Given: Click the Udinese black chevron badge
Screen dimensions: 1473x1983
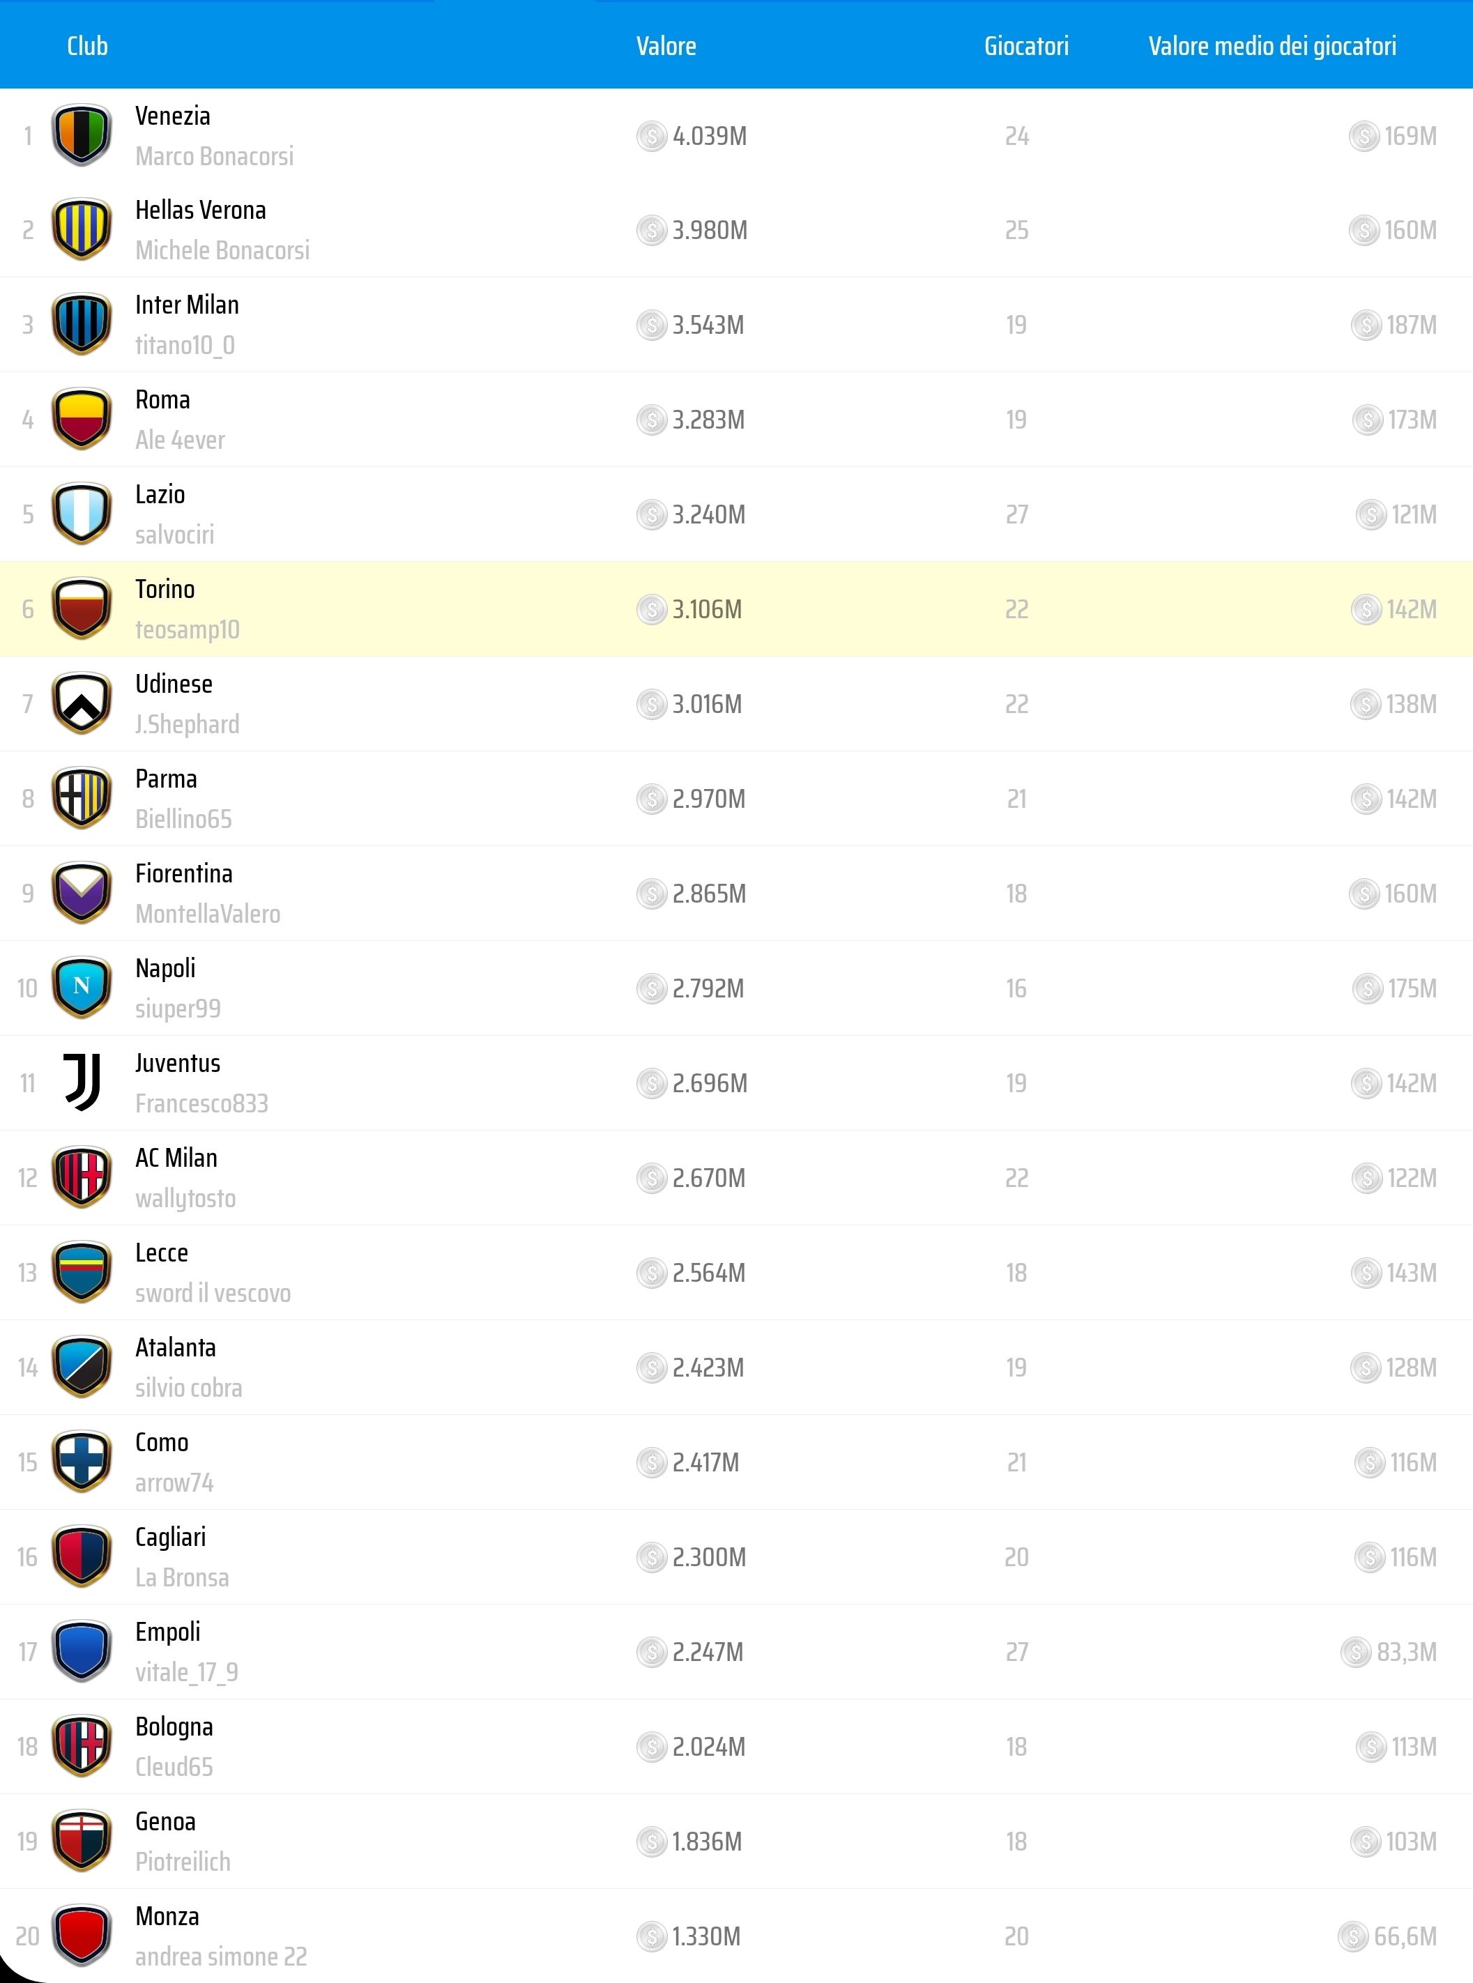Looking at the screenshot, I should (81, 703).
